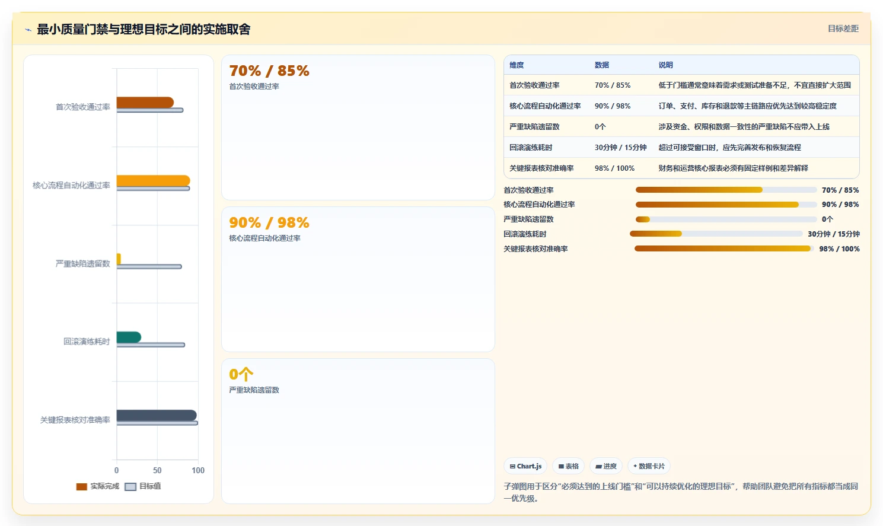The height and width of the screenshot is (526, 883).
Task: Select the 70% / 85% data card value
Action: [x=269, y=71]
